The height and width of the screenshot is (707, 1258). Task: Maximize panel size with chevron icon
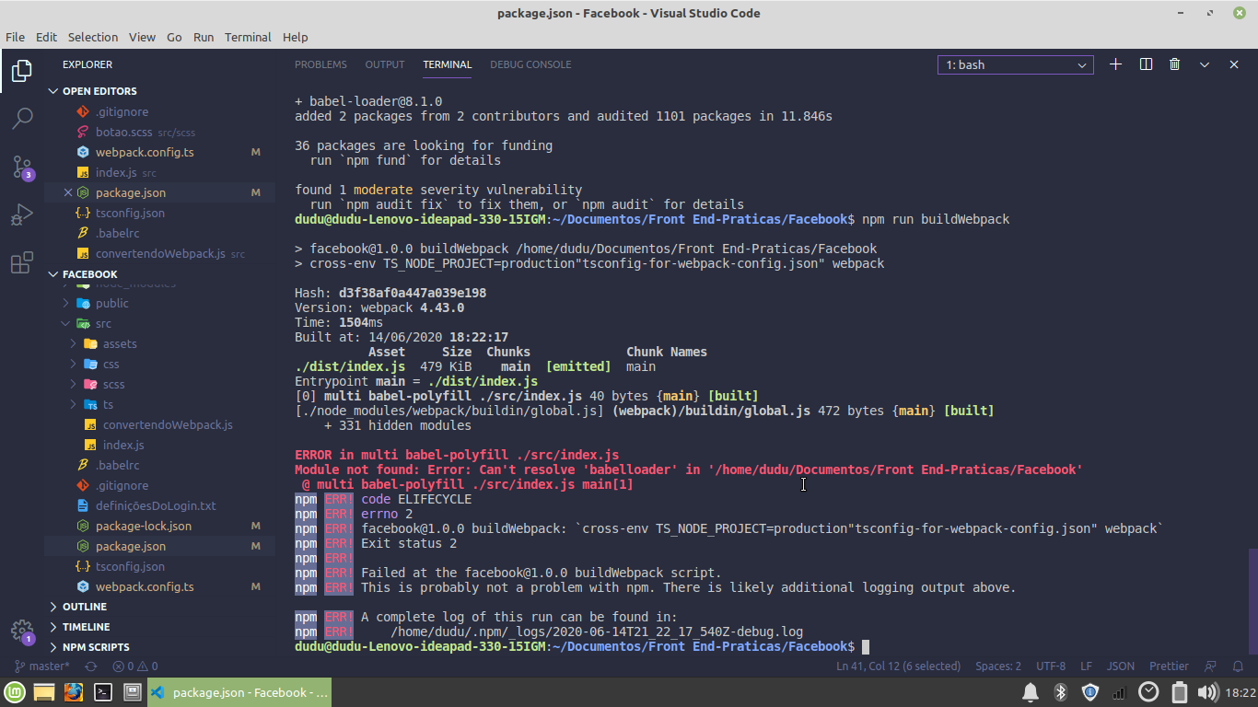(1205, 64)
